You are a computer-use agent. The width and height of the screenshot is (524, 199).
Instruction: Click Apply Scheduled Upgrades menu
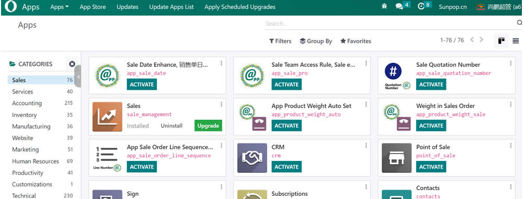click(240, 7)
